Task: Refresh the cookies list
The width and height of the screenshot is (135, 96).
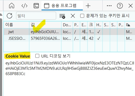Action: click(x=9, y=16)
